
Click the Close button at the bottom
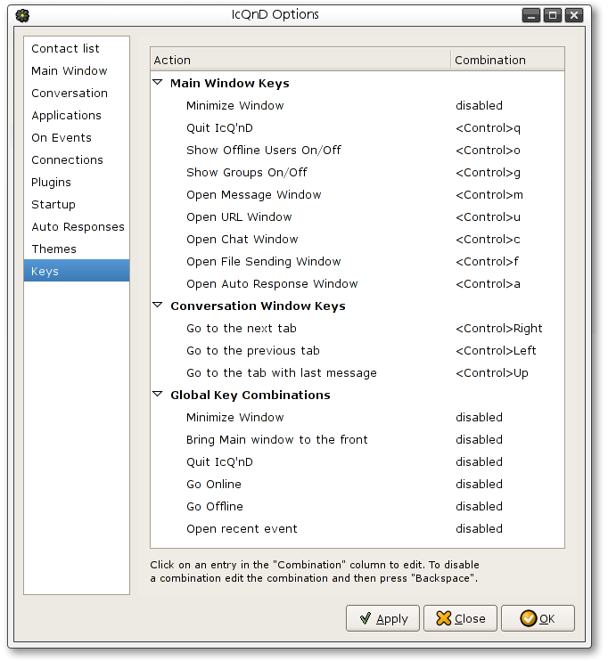coord(460,618)
